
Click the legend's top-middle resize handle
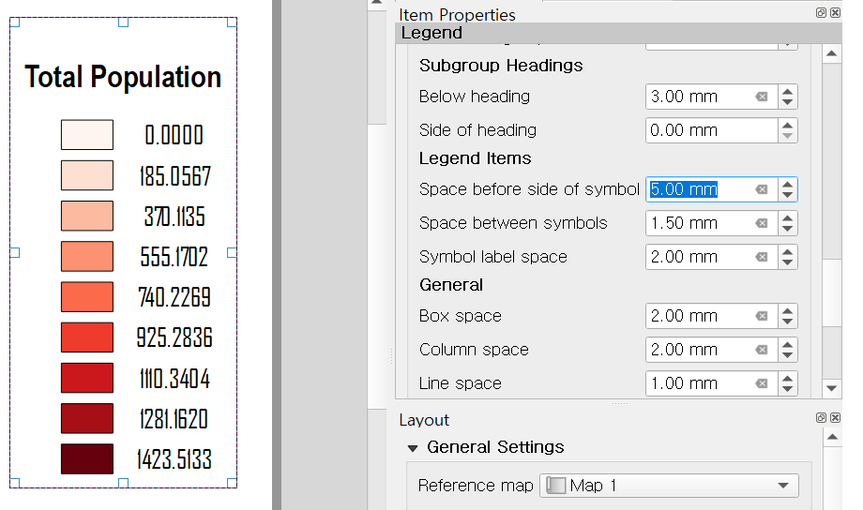click(x=123, y=22)
